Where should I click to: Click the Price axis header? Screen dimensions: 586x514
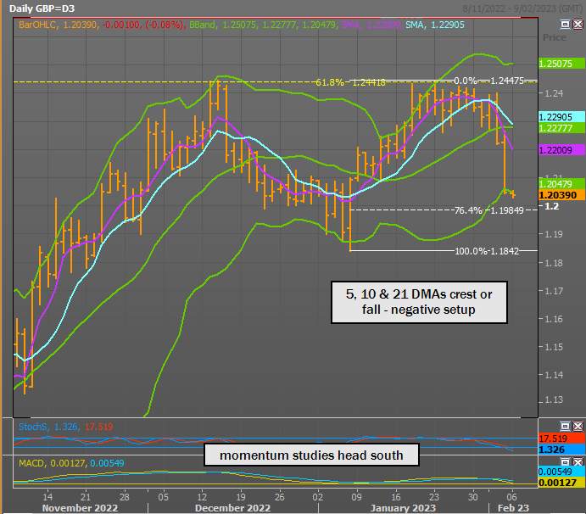555,37
